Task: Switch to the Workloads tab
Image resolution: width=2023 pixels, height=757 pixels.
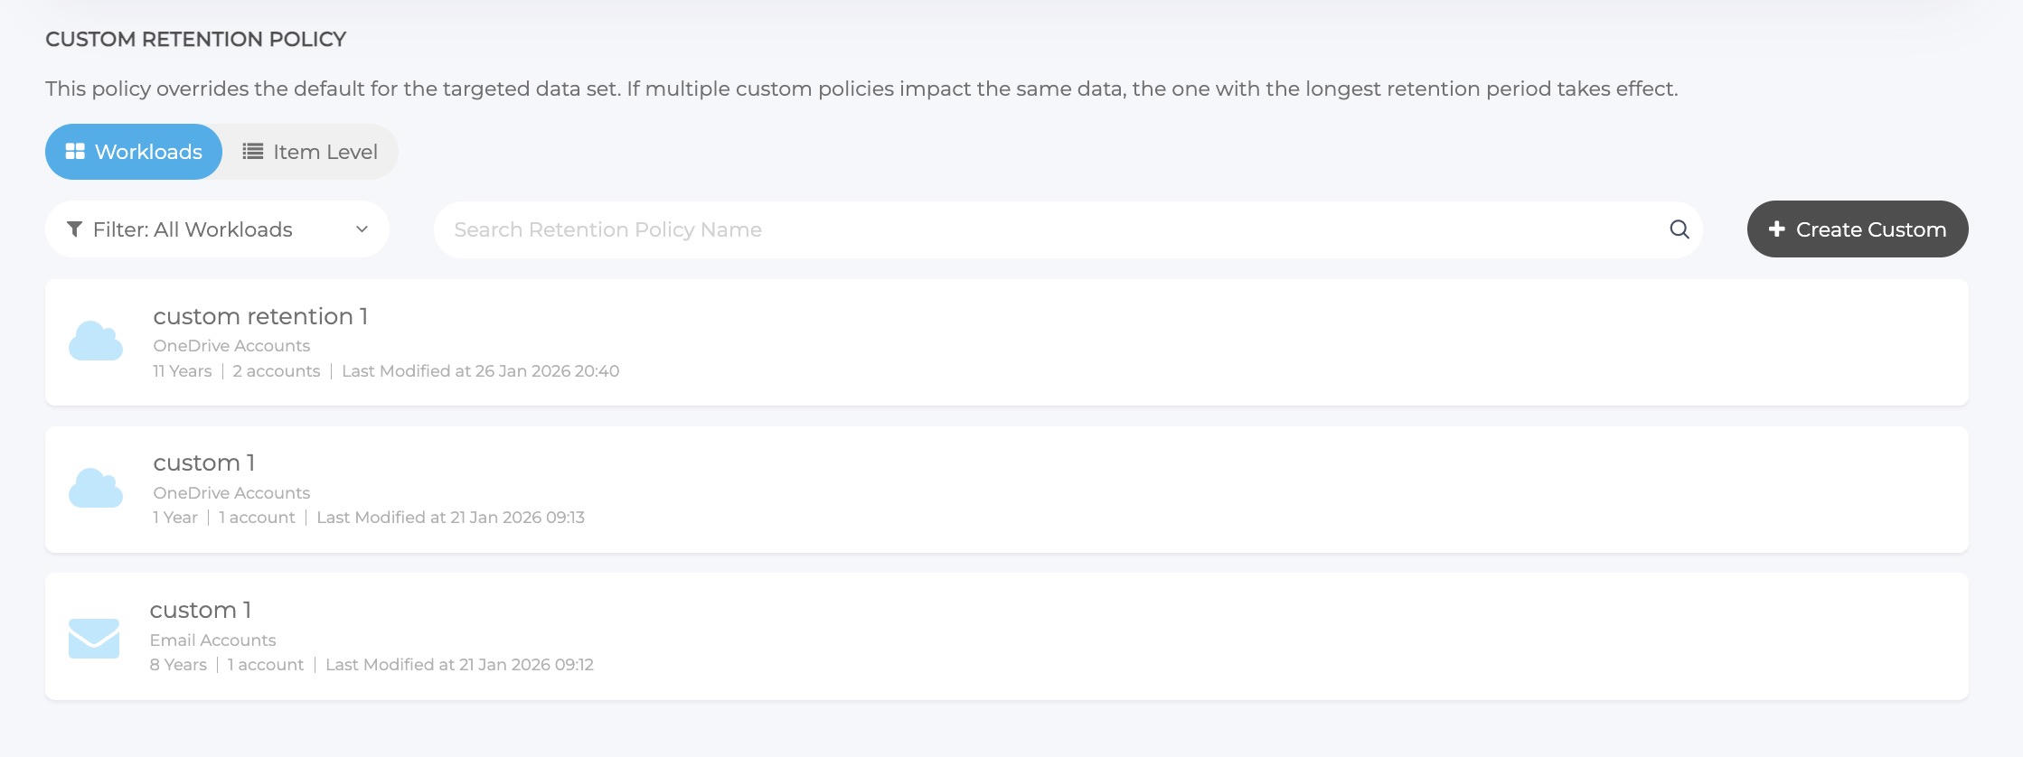Action: click(x=134, y=152)
